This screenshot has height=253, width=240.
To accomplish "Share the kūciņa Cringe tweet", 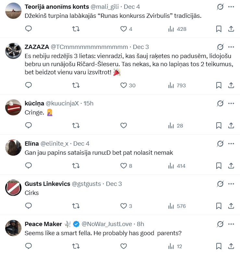I will click(x=231, y=126).
